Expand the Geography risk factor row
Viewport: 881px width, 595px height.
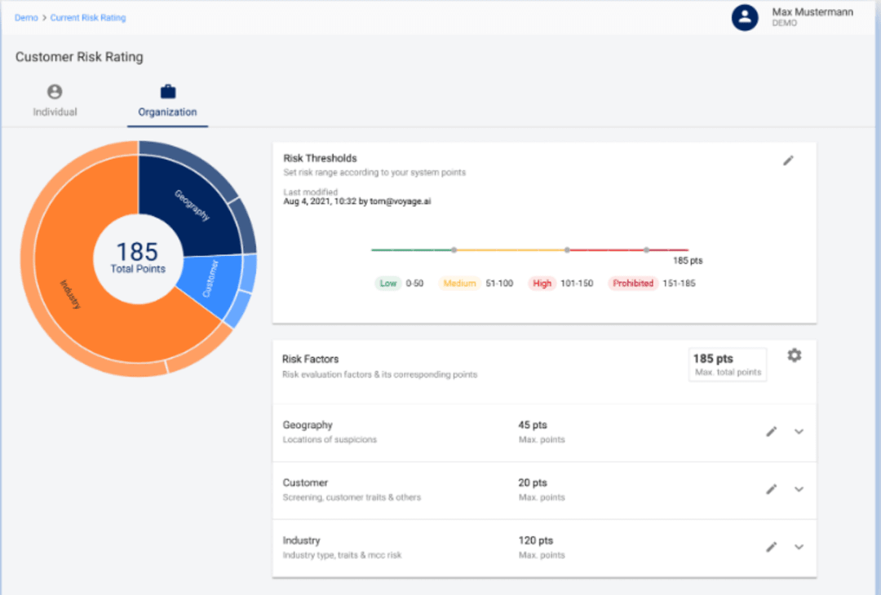(x=799, y=432)
